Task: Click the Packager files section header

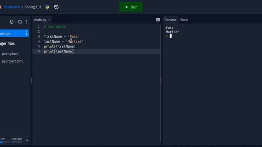Action: [7, 44]
